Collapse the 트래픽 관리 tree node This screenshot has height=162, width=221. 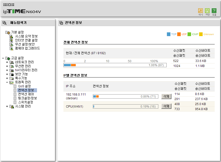(7, 82)
